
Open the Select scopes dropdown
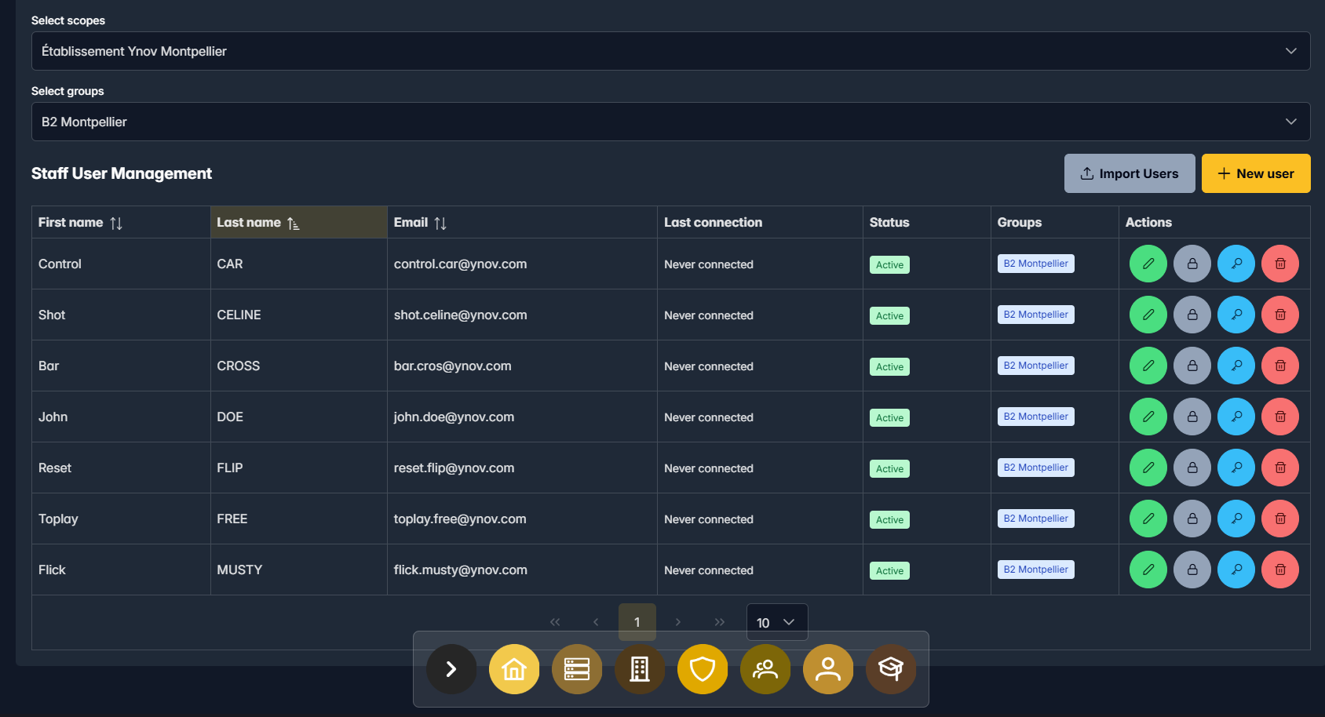(x=670, y=51)
